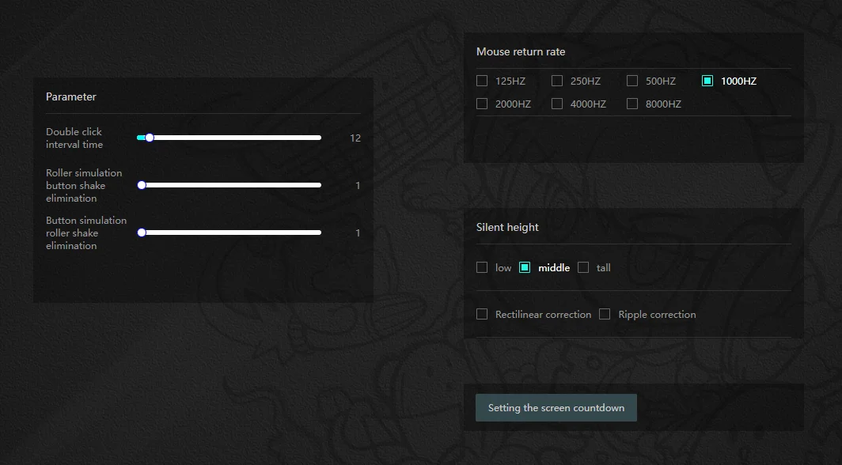Select the 125HZ return rate checkbox

(x=482, y=81)
